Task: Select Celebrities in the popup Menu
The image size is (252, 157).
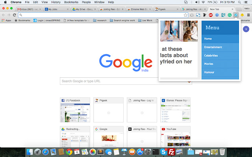Action: 220,56
